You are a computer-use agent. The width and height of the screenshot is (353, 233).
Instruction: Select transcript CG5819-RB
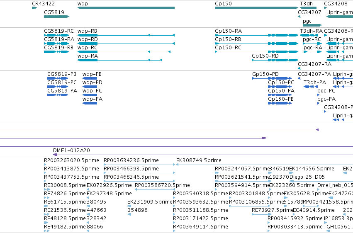pyautogui.click(x=56, y=52)
